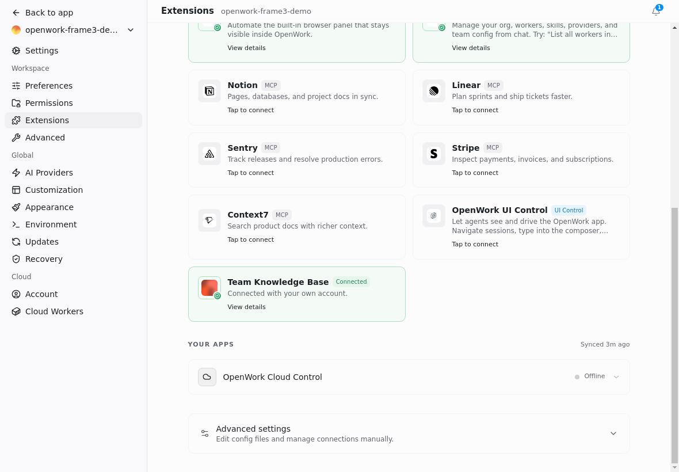Tap to connect the Notion extension

pos(251,110)
